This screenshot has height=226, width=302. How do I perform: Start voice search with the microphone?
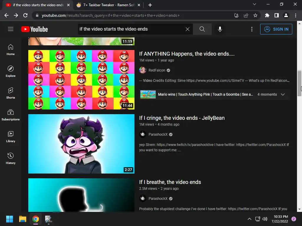point(220,29)
